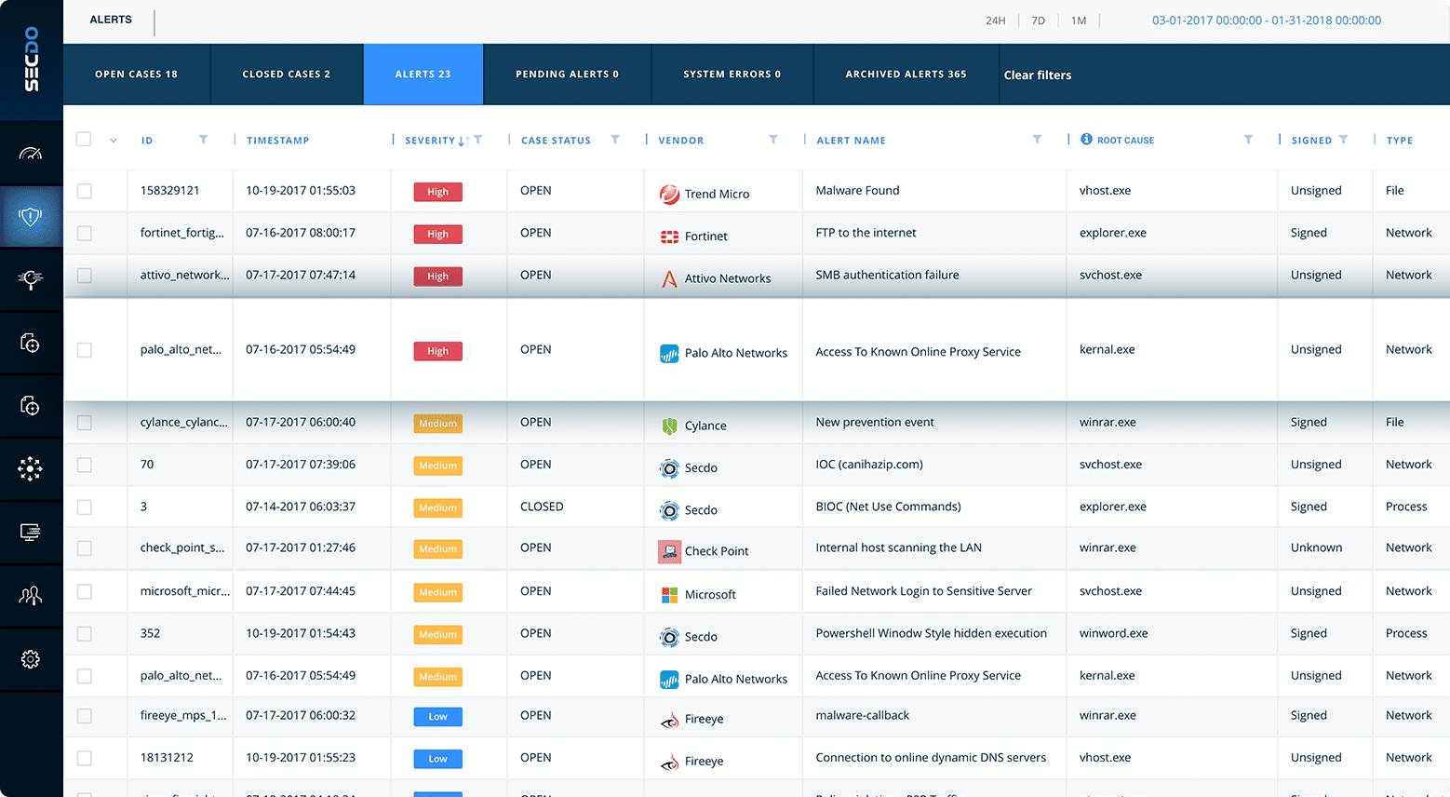Viewport: 1450px width, 797px height.
Task: Select the 7D time range
Action: pyautogui.click(x=1038, y=20)
